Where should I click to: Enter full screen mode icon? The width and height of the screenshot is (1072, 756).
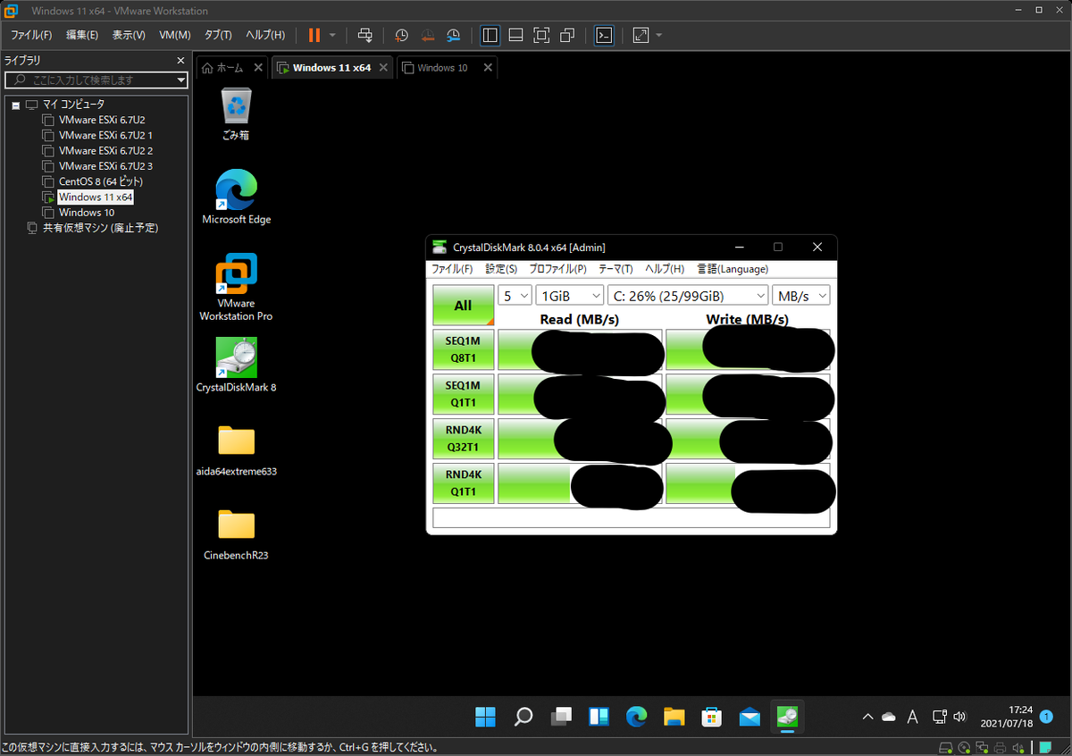[x=541, y=35]
